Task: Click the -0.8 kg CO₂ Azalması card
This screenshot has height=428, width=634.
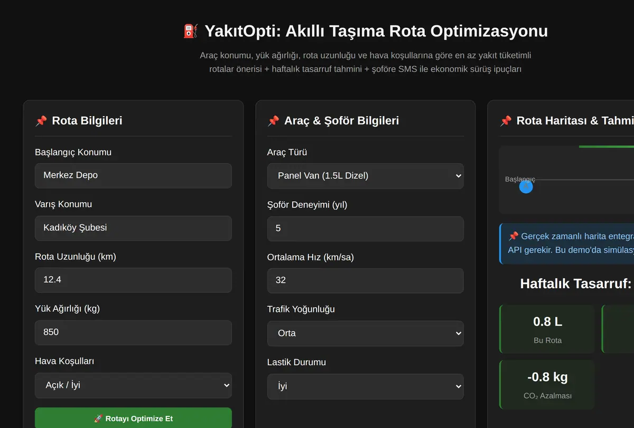Action: click(547, 384)
